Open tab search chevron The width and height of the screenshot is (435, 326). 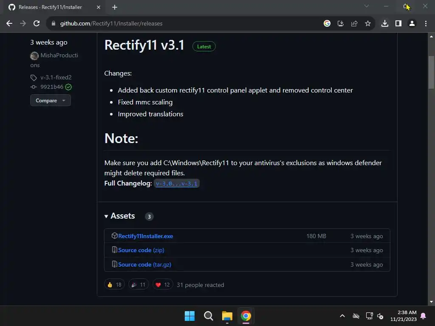click(367, 6)
